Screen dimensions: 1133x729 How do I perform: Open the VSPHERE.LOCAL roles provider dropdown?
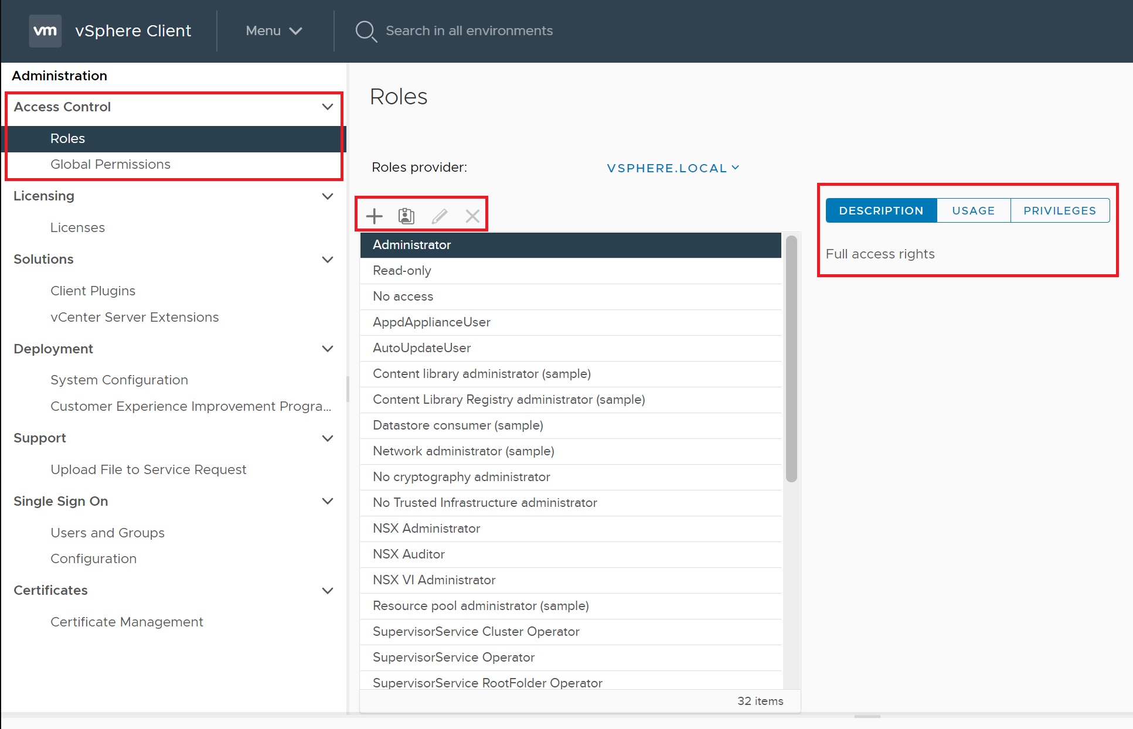(673, 168)
